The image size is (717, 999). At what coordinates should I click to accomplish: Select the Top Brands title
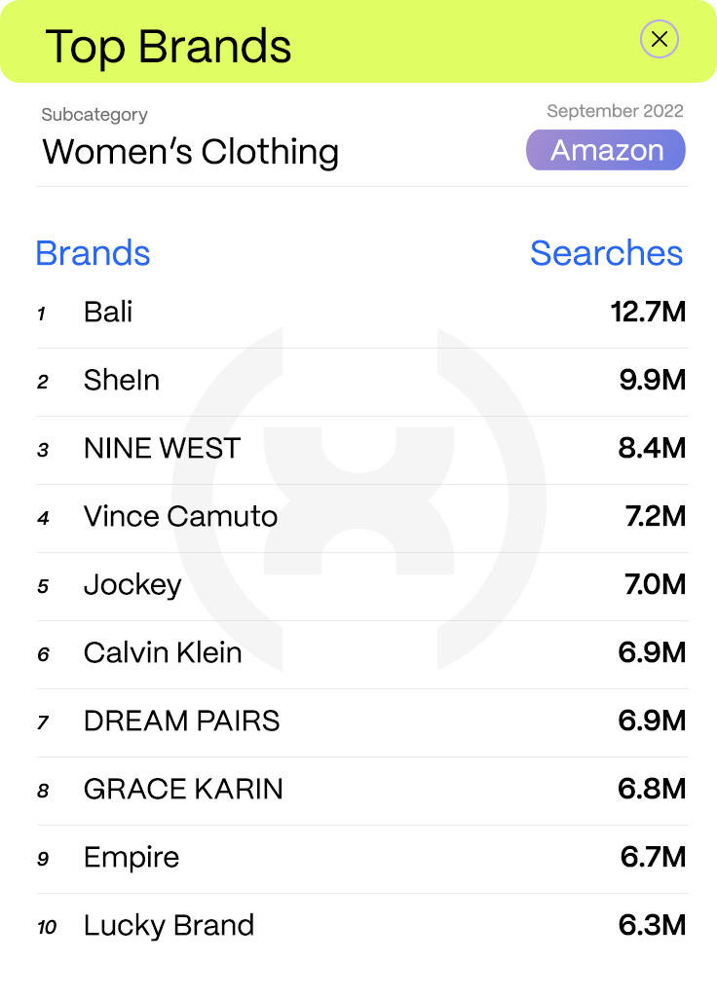tap(168, 45)
